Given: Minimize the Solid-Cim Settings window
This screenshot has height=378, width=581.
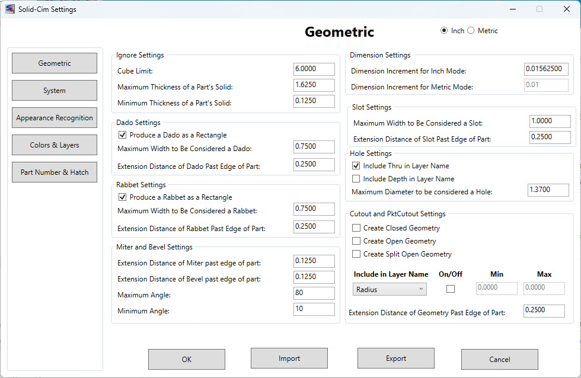Looking at the screenshot, I should (x=513, y=9).
